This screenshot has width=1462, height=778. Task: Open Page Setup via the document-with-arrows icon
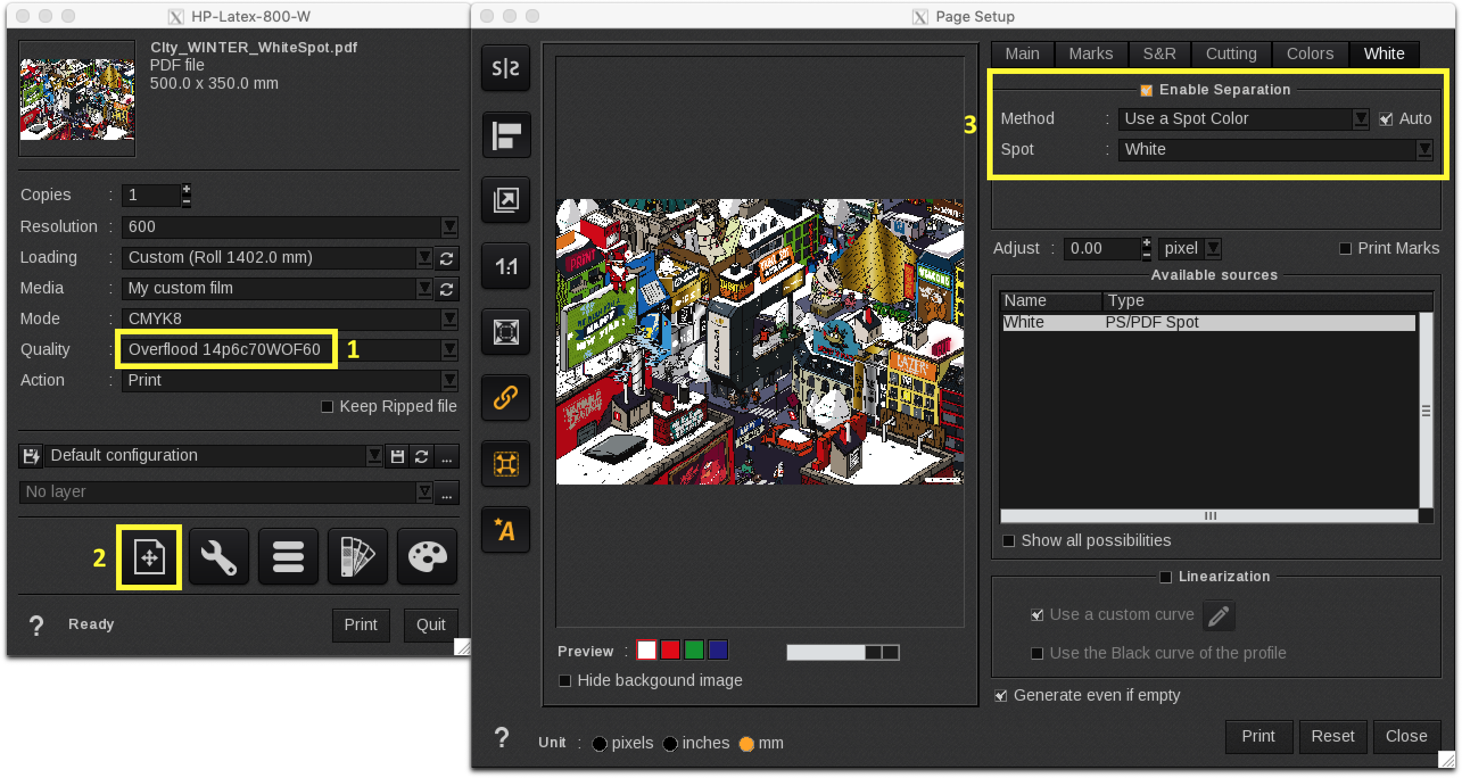[148, 556]
